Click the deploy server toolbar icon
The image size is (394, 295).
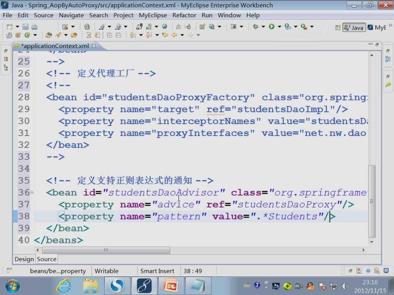139,26
